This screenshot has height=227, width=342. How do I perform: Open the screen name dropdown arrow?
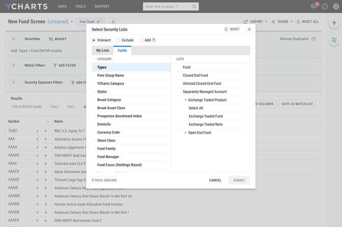(72, 21)
